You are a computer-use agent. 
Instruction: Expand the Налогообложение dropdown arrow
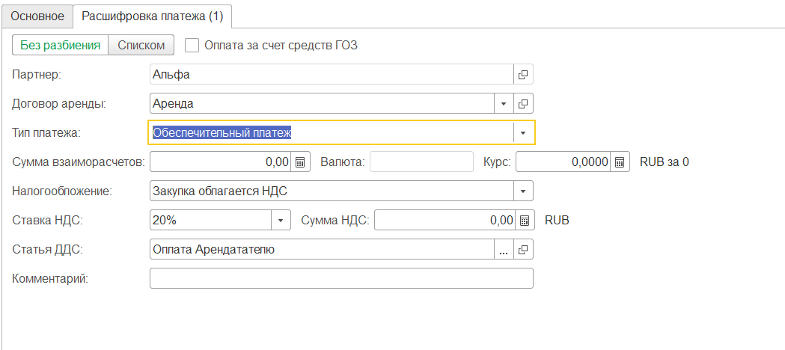pyautogui.click(x=524, y=191)
